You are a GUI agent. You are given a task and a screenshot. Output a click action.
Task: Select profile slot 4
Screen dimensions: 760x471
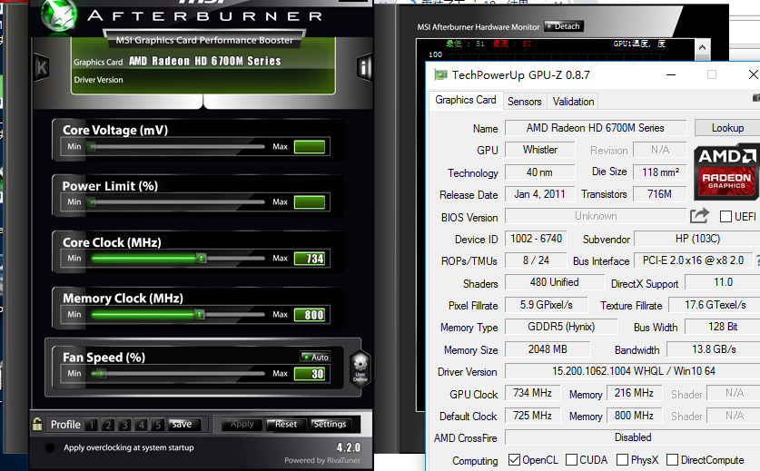coord(141,425)
